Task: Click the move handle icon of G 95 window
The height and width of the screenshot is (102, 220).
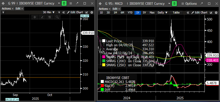Action: [x=100, y=3]
